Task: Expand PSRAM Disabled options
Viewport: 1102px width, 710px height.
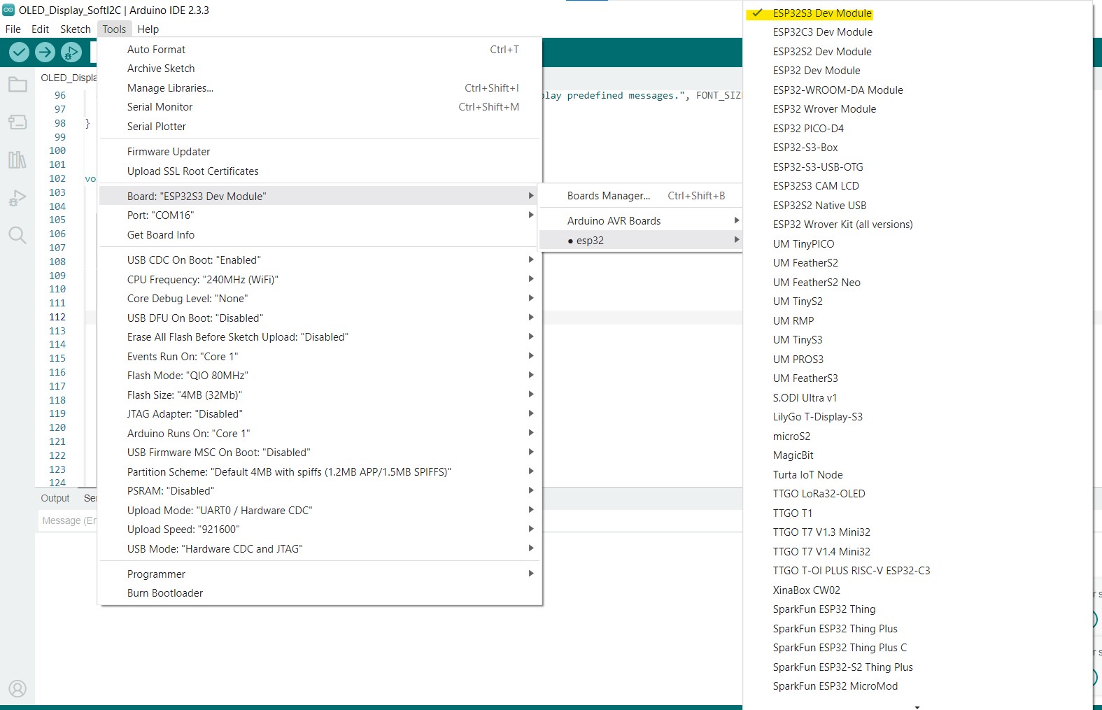Action: pos(319,491)
